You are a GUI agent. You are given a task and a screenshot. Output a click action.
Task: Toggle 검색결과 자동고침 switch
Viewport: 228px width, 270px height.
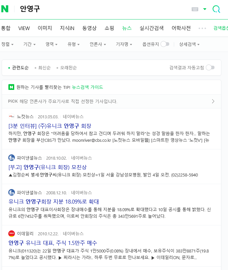coord(210,67)
